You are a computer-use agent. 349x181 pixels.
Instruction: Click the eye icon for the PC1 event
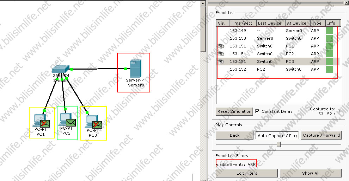coord(221,46)
